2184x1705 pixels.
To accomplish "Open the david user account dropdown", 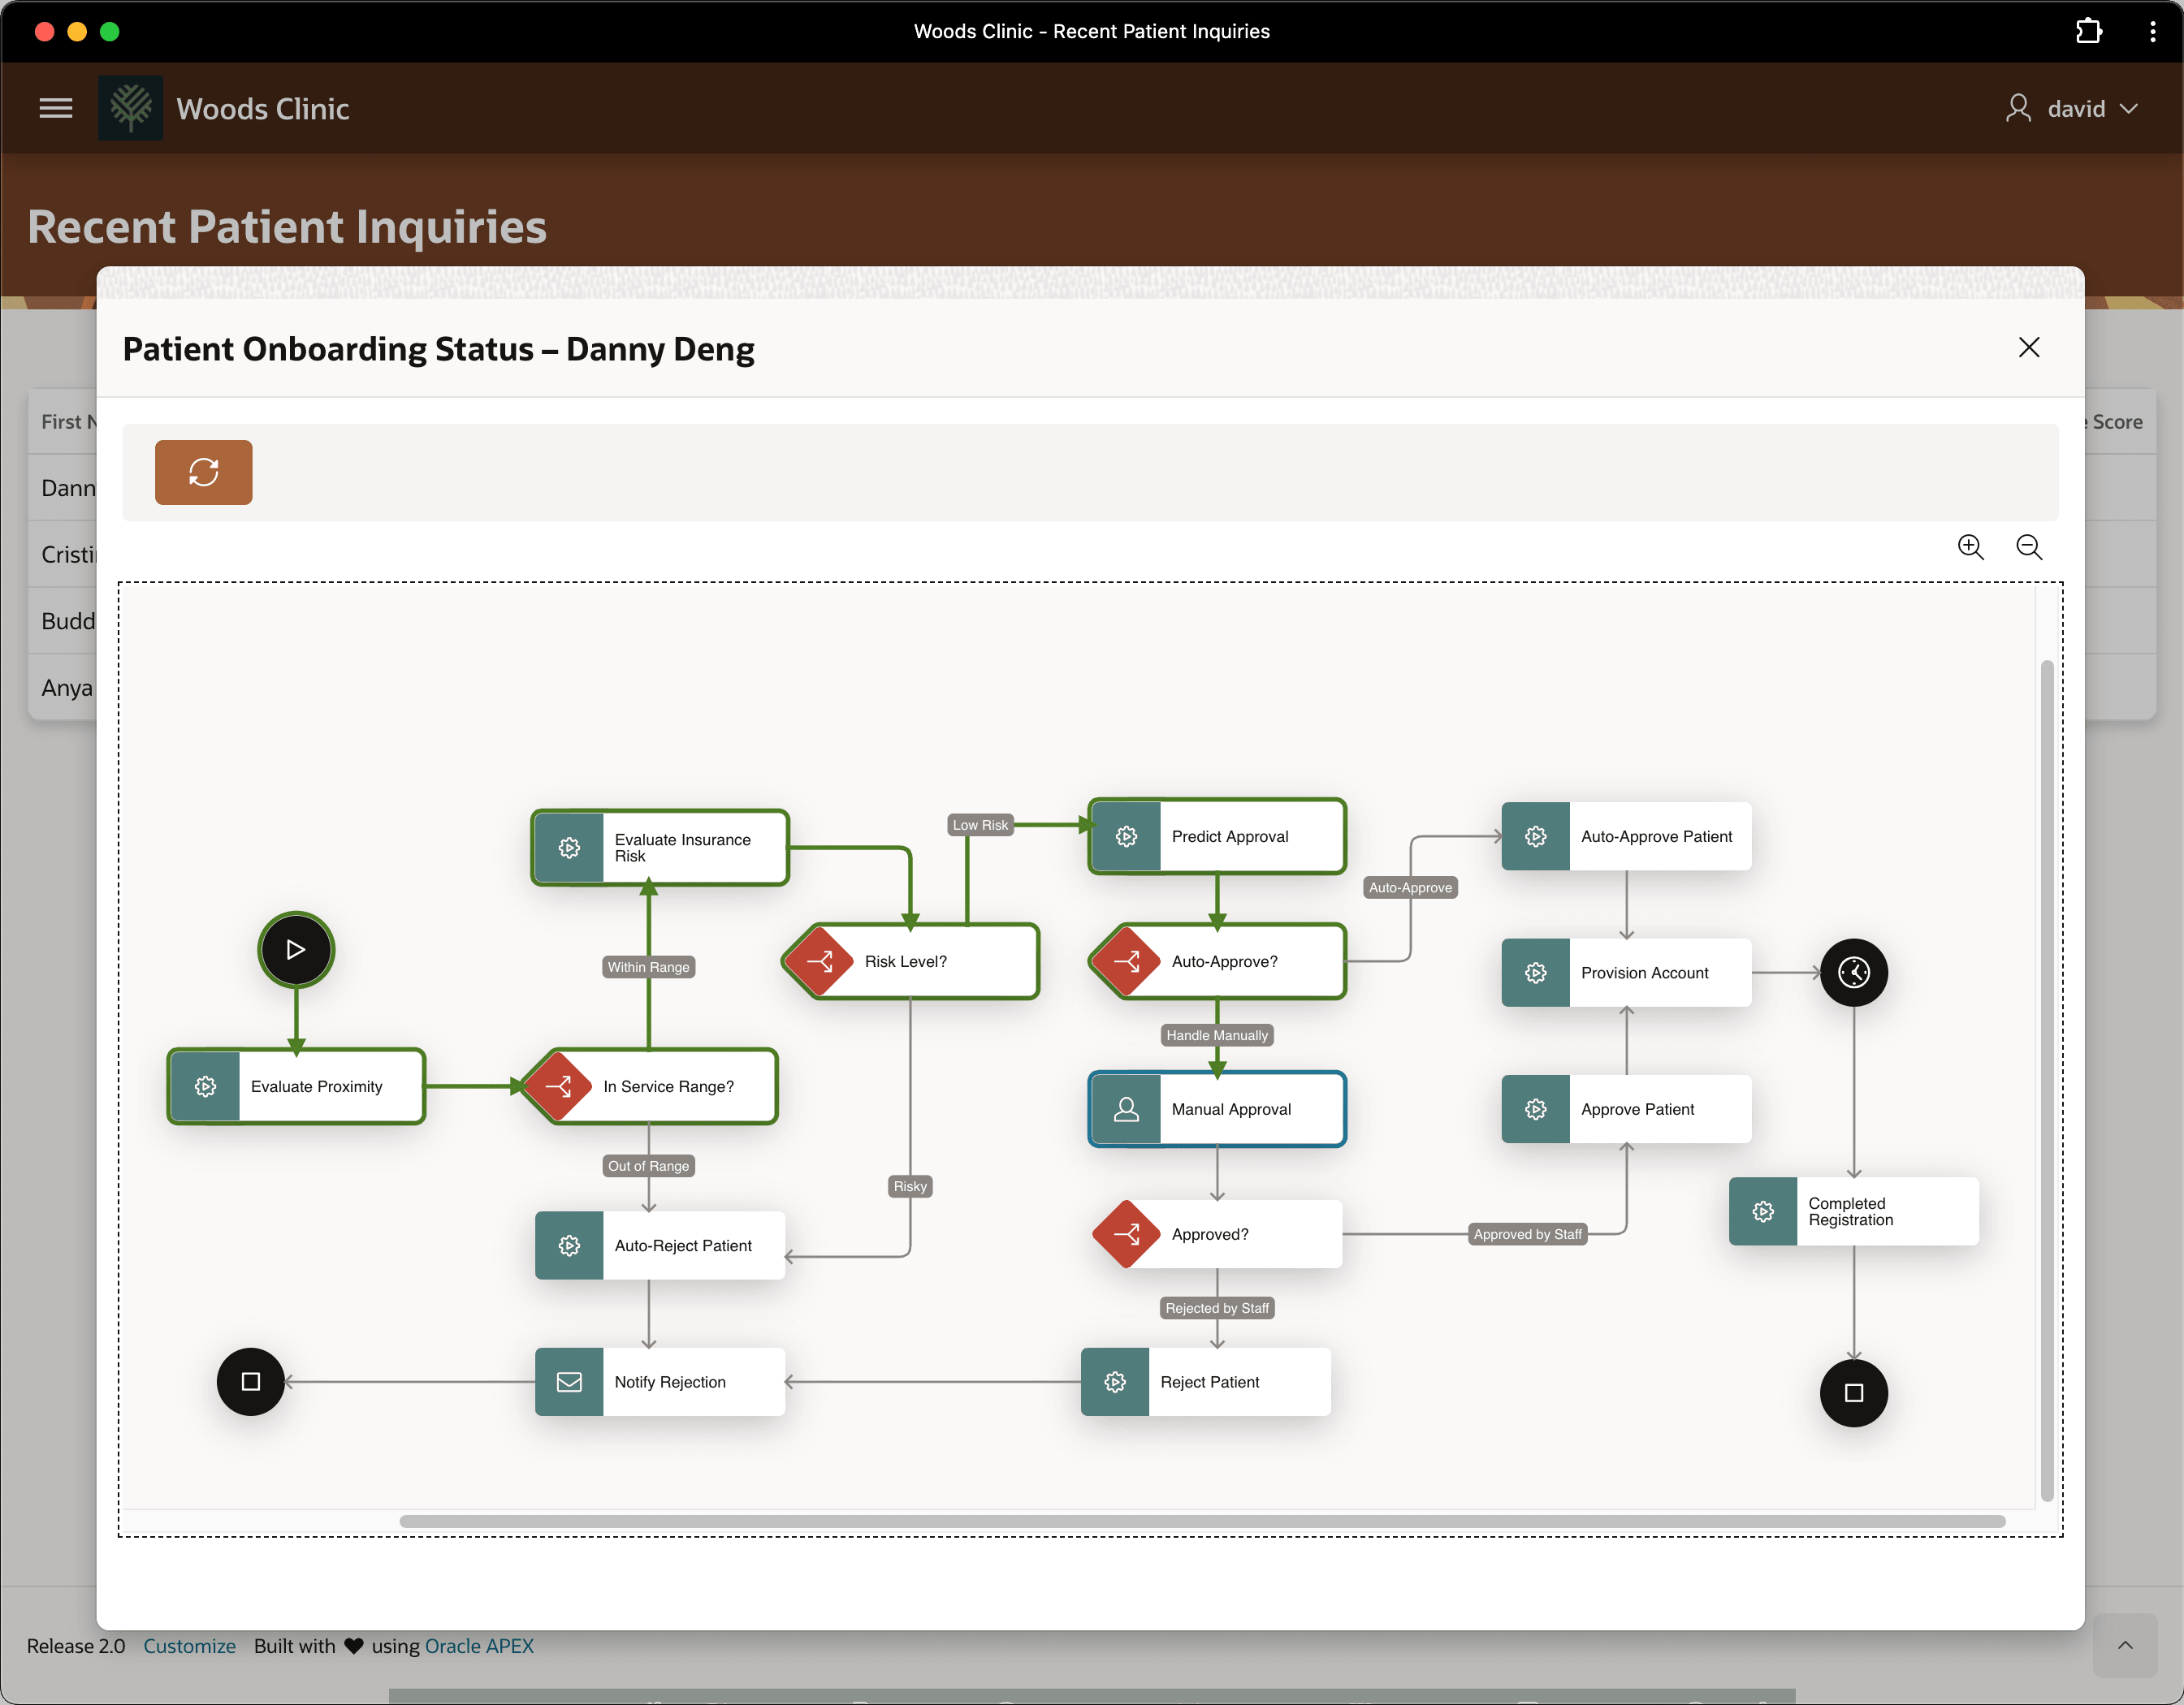I will click(2072, 108).
